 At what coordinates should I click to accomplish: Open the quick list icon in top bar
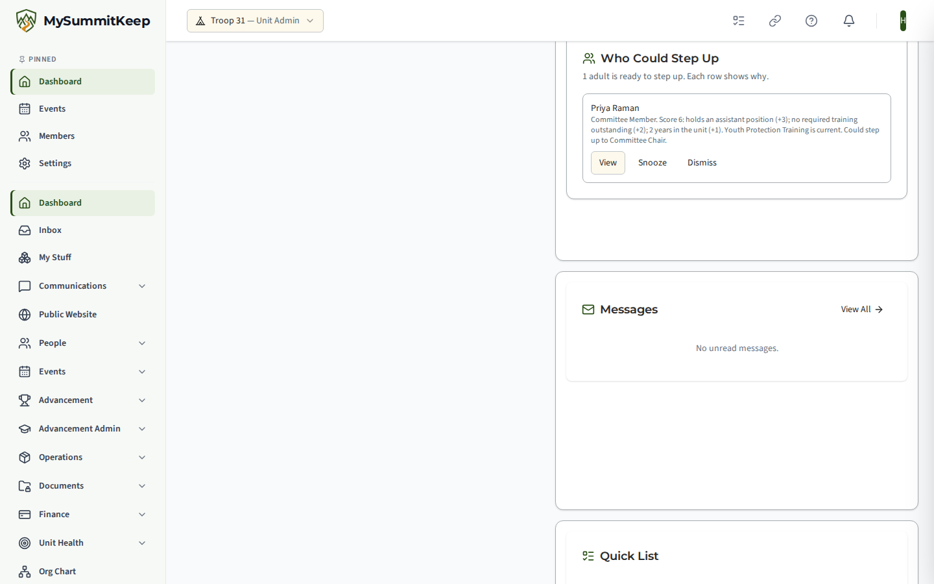click(x=739, y=21)
